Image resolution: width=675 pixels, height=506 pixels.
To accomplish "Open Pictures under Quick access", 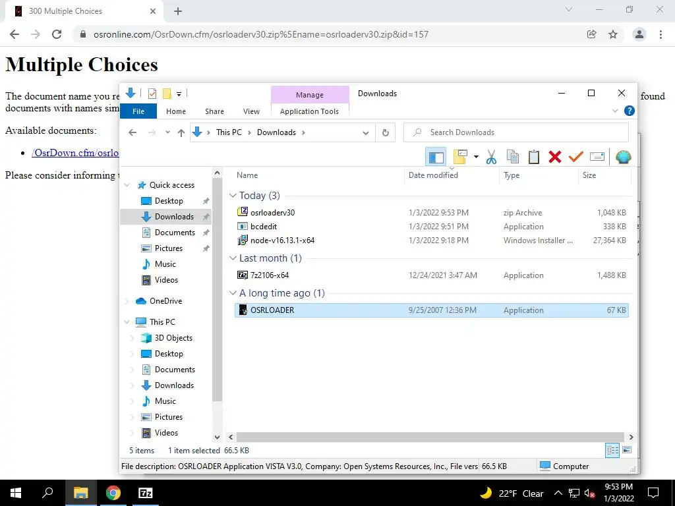I will coord(168,248).
